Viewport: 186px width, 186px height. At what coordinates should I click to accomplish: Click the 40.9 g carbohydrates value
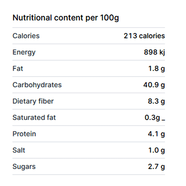(154, 85)
